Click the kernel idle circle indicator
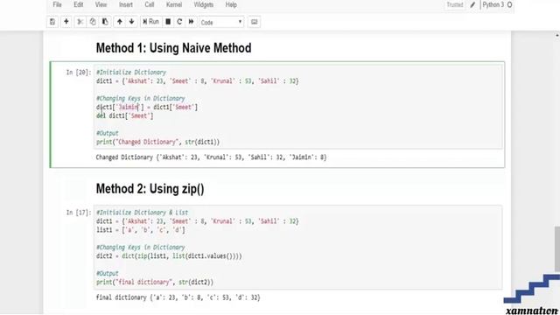This screenshot has height=315, width=560. (509, 4)
